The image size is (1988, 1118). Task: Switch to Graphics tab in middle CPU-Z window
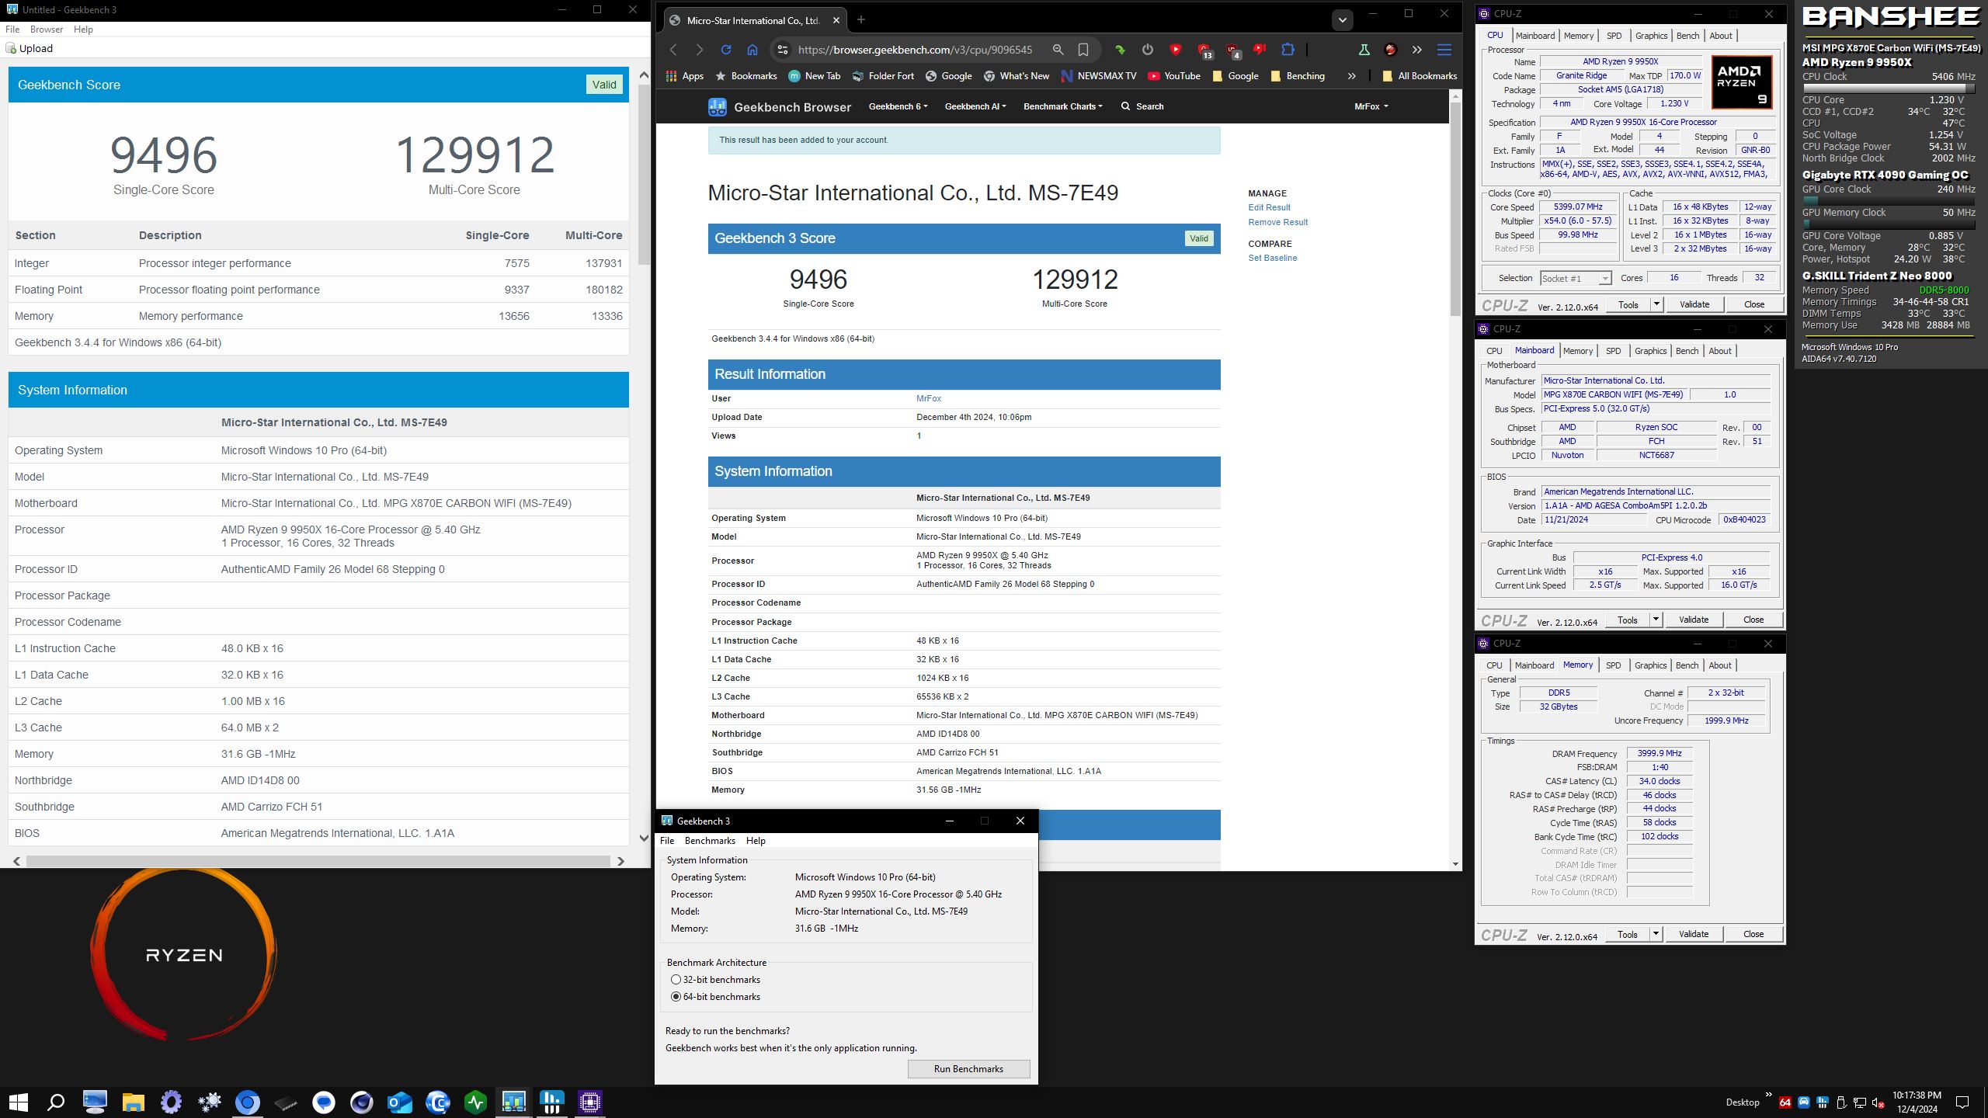pyautogui.click(x=1650, y=351)
